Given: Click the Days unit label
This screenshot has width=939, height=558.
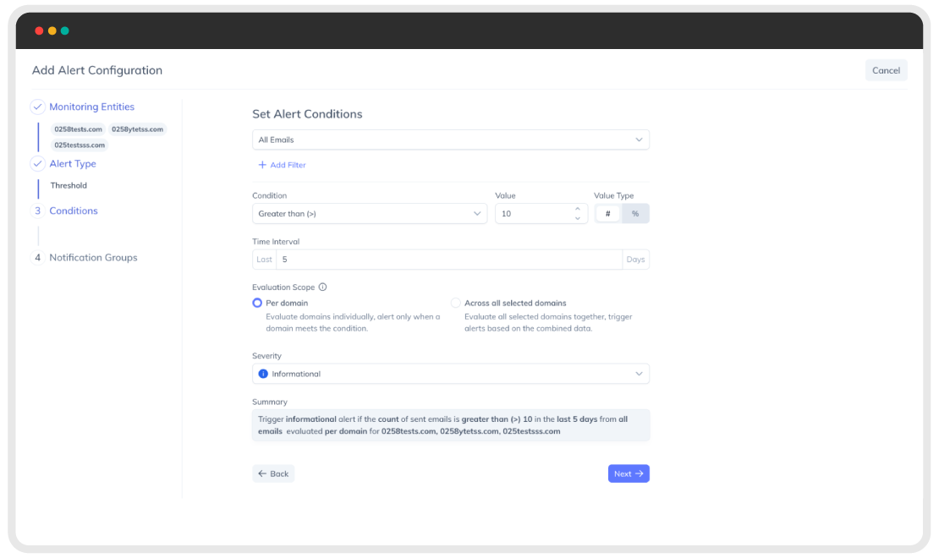Looking at the screenshot, I should (x=635, y=260).
